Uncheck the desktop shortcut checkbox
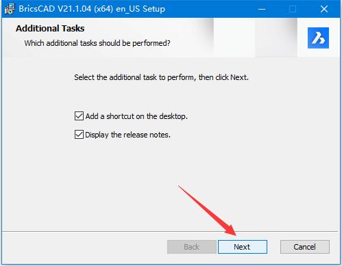This screenshot has height=266, width=342. (79, 116)
